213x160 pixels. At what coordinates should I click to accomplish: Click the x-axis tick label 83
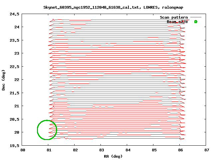click(102, 150)
